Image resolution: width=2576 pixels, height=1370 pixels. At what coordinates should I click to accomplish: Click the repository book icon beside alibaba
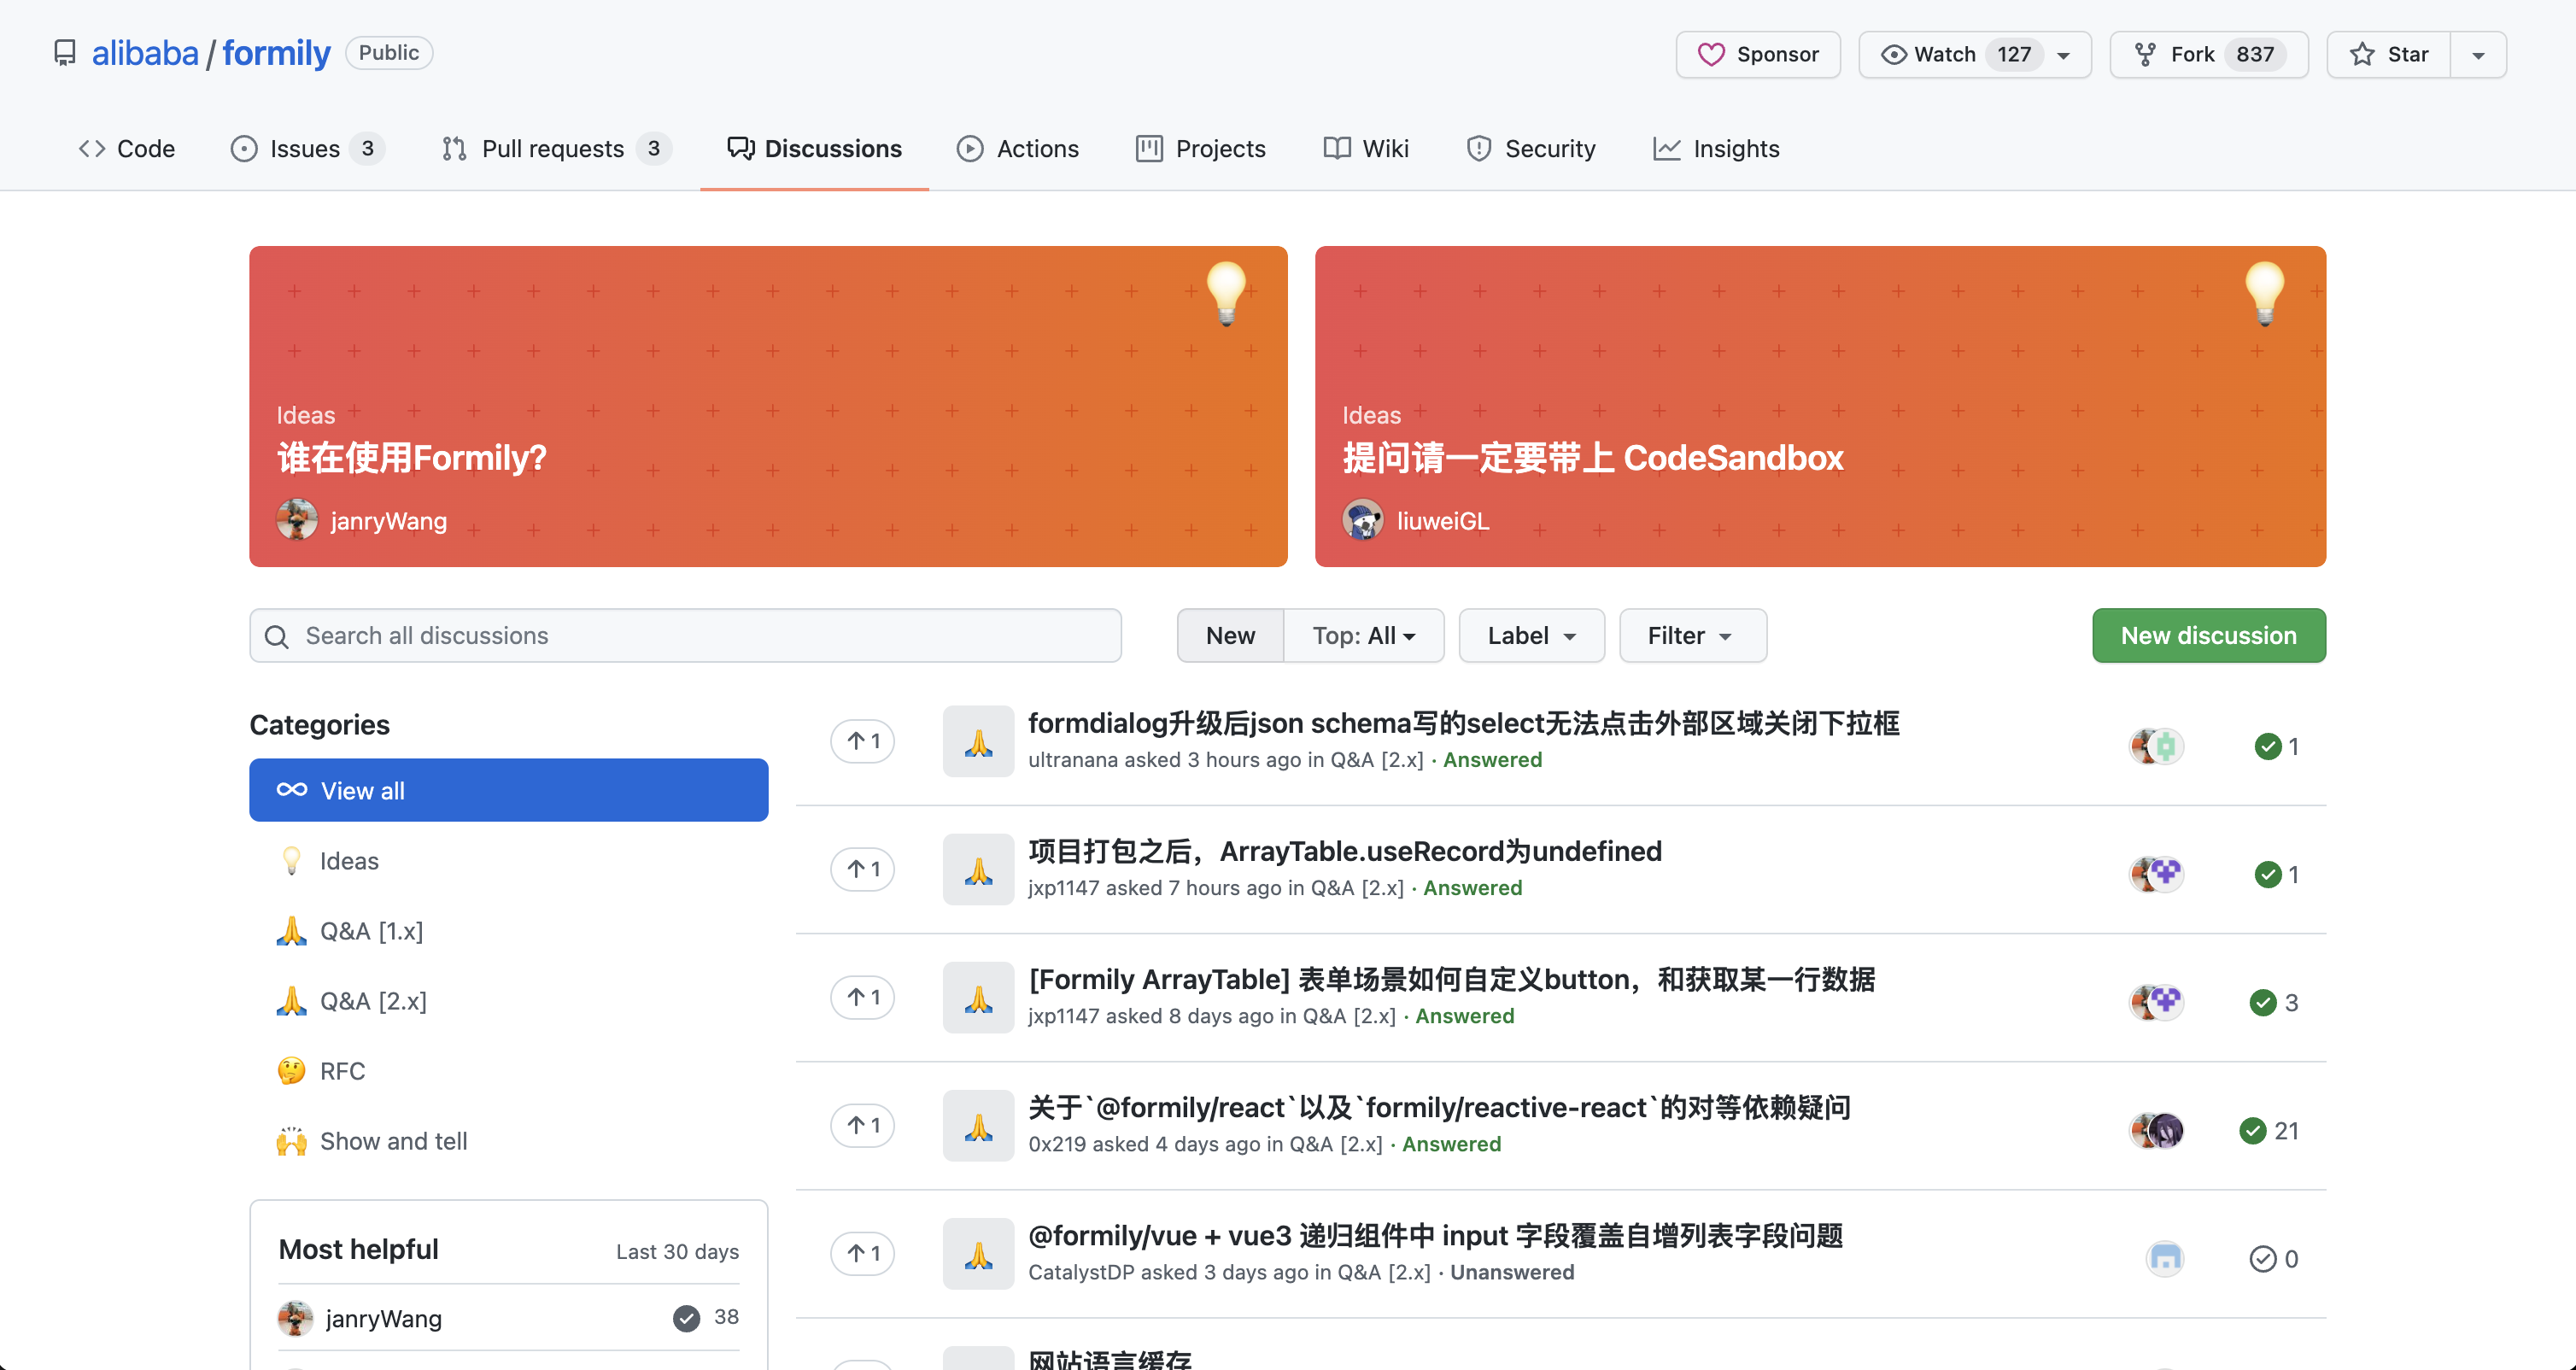tap(65, 53)
